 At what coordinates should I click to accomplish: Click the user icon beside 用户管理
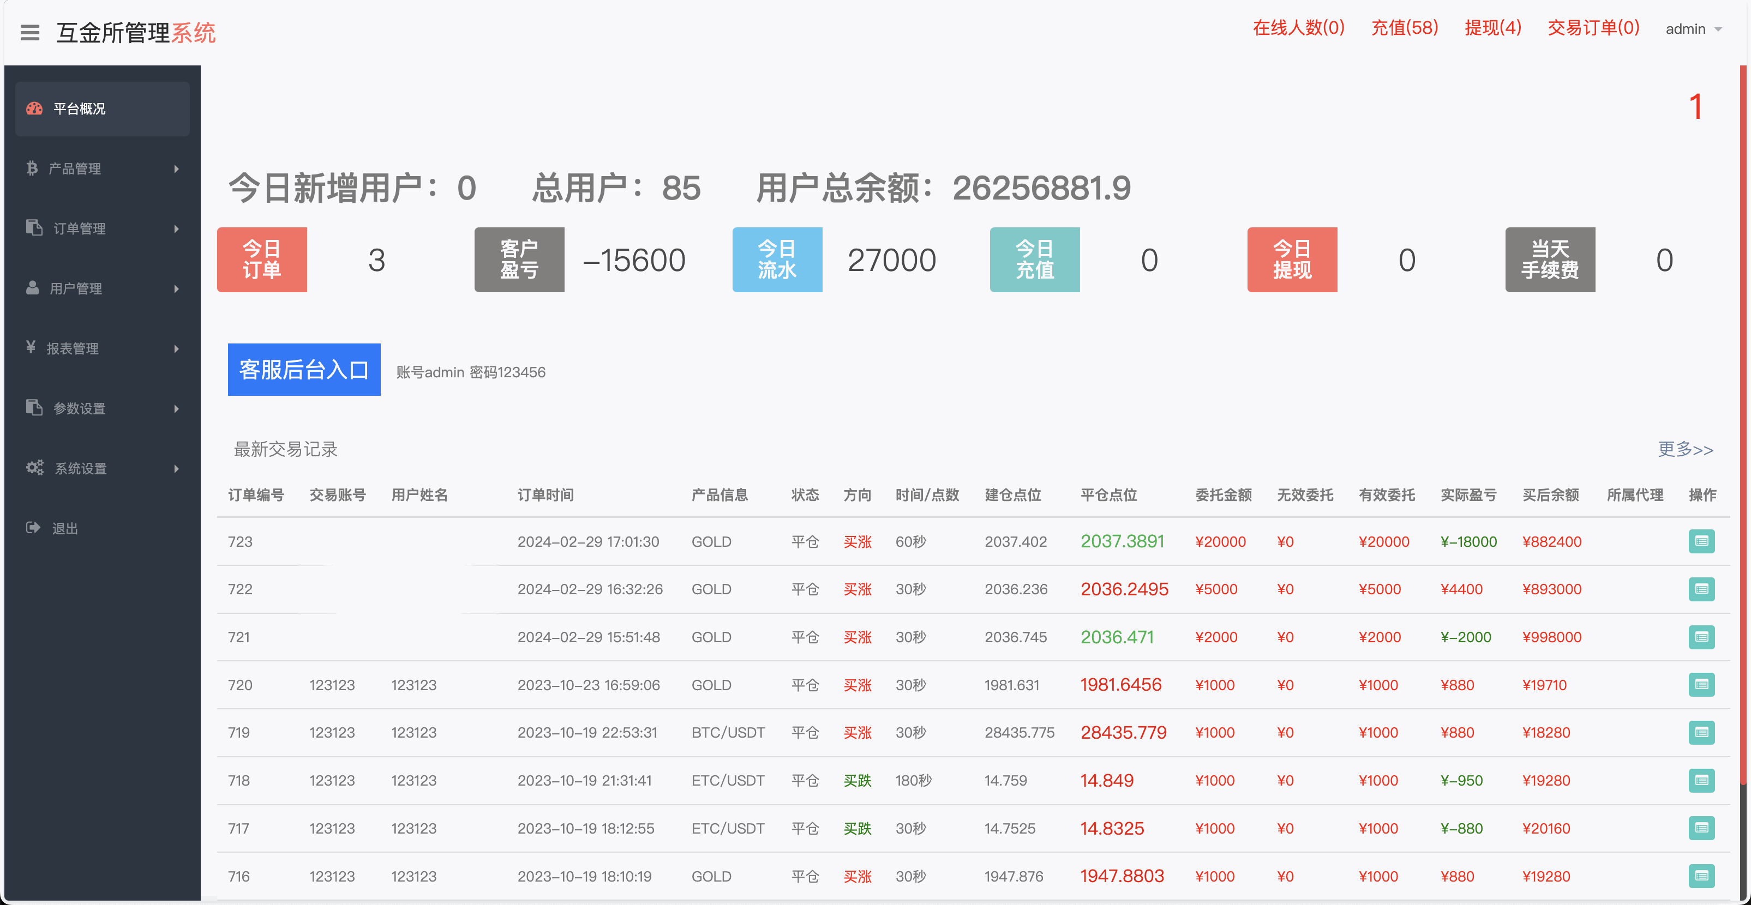point(33,288)
